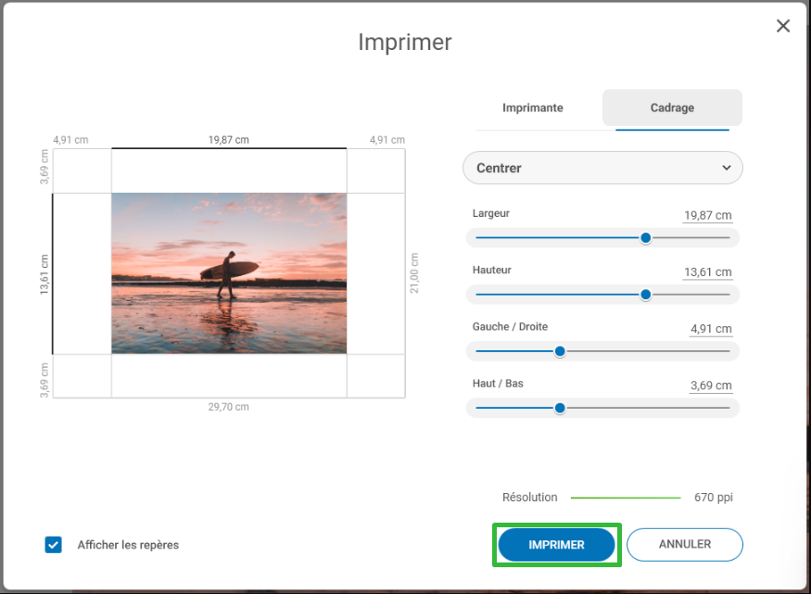Click the 29,70 cm page width label
The height and width of the screenshot is (594, 811).
[229, 407]
